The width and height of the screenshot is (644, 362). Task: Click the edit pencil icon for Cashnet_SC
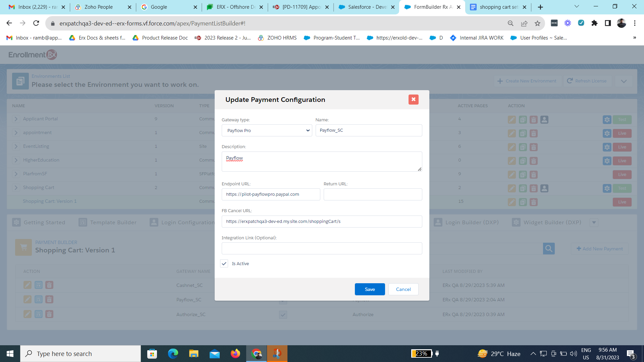pyautogui.click(x=28, y=285)
